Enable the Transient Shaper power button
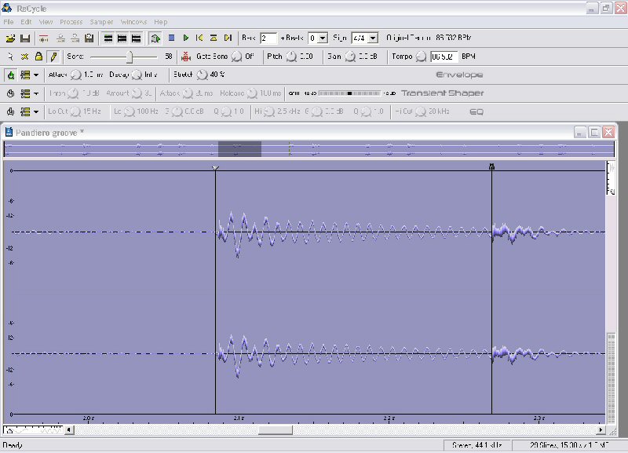The image size is (628, 453). click(x=11, y=93)
